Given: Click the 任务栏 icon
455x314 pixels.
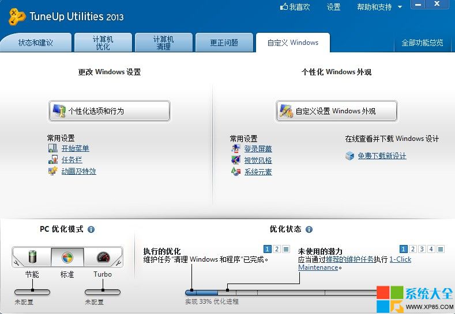Looking at the screenshot, I should tap(53, 159).
